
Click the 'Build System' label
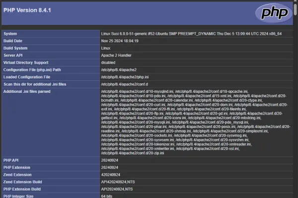pos(15,48)
